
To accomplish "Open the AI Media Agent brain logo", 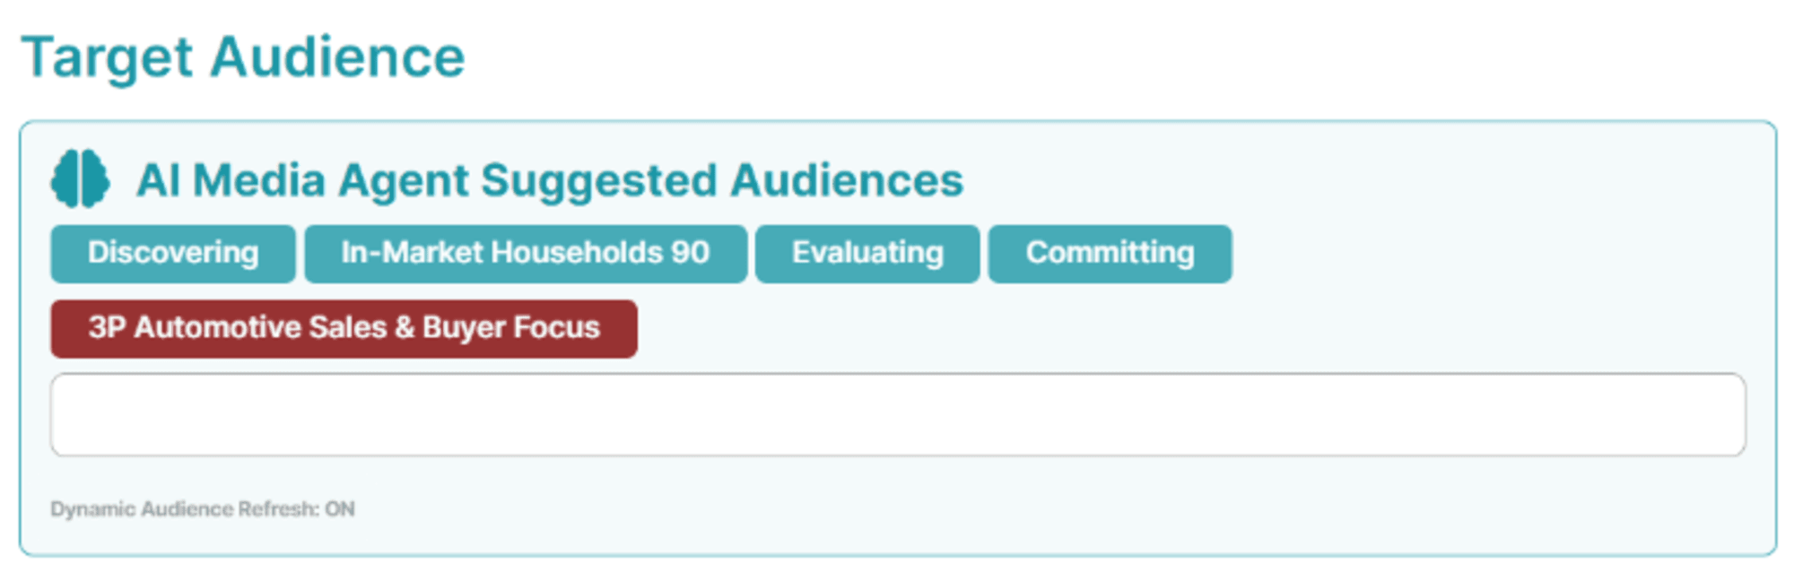I will click(80, 179).
